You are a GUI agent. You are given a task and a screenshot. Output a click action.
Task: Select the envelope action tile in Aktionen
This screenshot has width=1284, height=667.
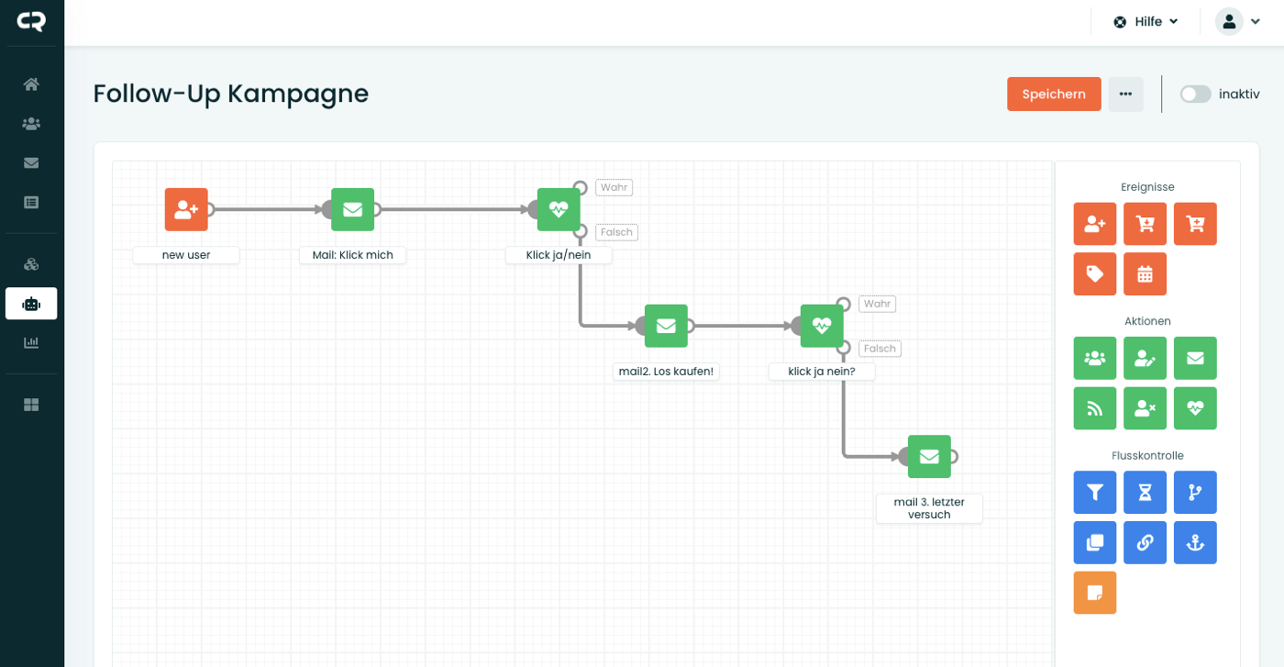[1195, 358]
